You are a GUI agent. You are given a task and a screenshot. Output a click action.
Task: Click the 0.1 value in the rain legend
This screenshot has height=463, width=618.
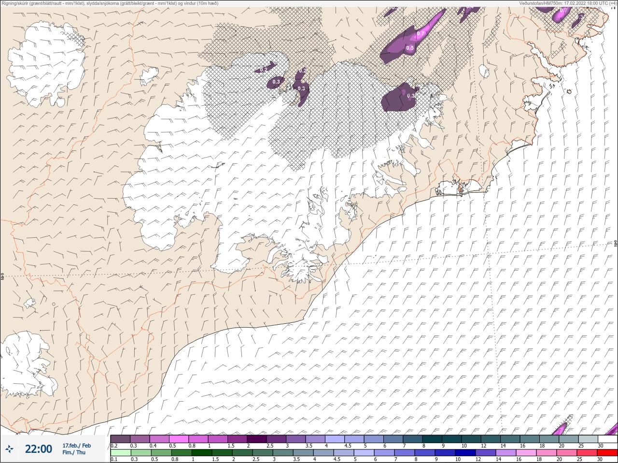coord(114,460)
